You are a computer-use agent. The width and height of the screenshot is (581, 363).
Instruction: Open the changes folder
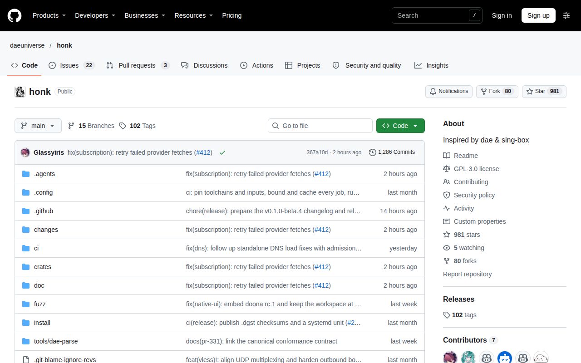pos(46,230)
